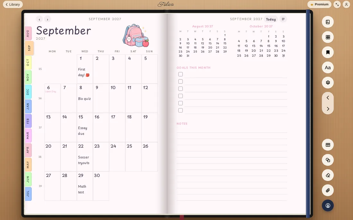Viewport: 353px width, 220px height.
Task: Select the 'First day!' note on September 1
Action: tap(84, 72)
